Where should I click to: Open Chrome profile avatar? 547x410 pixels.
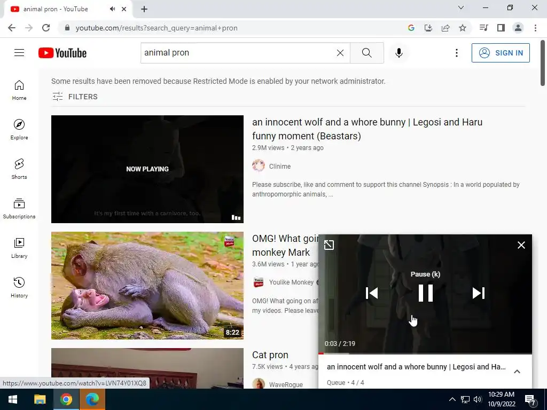click(x=518, y=28)
